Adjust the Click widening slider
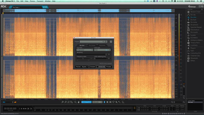This screenshot has height=115, width=204. click(x=100, y=58)
